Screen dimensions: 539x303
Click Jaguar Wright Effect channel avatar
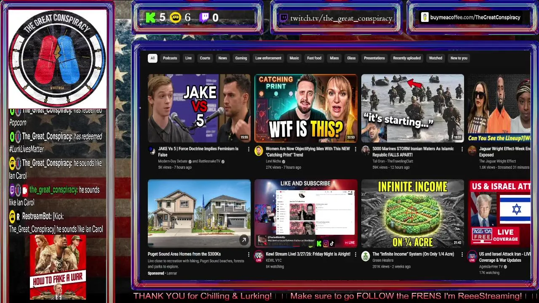click(x=472, y=151)
